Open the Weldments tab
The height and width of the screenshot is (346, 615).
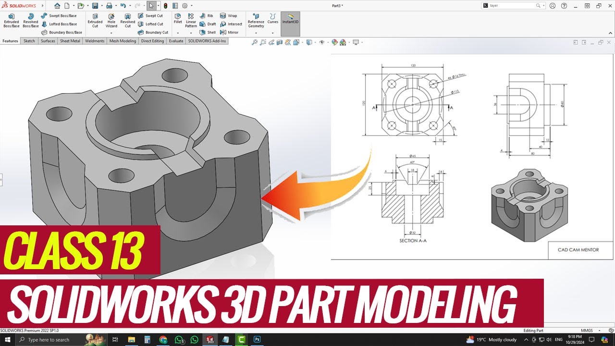(95, 41)
